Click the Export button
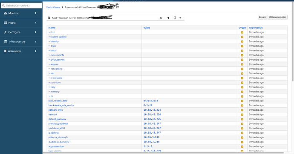Image resolution: width=294 pixels, height=154 pixels. (x=262, y=17)
